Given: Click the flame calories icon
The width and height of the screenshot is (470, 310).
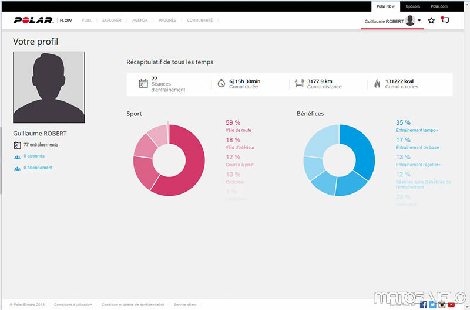Looking at the screenshot, I should (x=377, y=83).
